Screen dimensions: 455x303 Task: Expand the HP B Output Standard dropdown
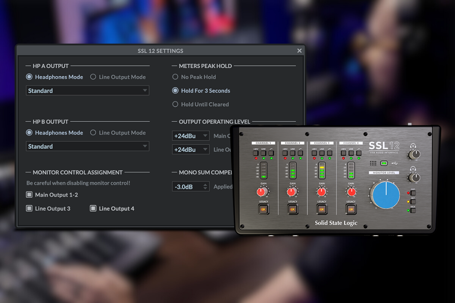(x=87, y=146)
